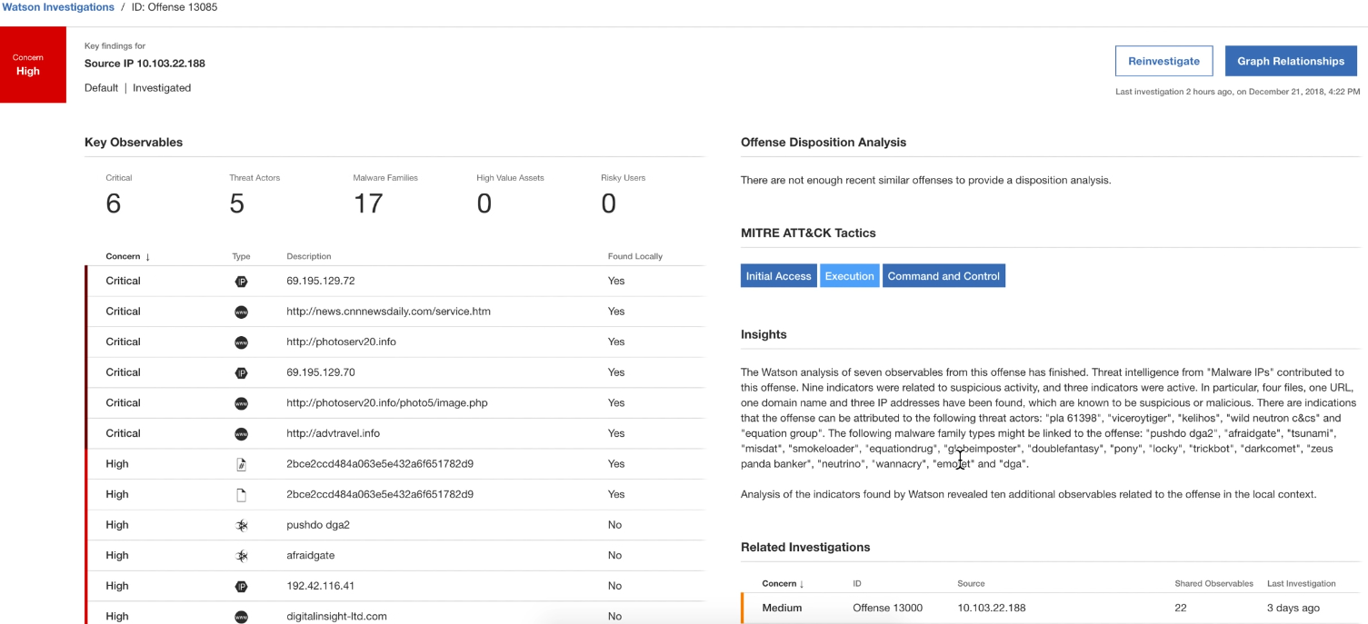
Task: Click Source IP 10.103.22.188 heading
Action: [x=145, y=64]
